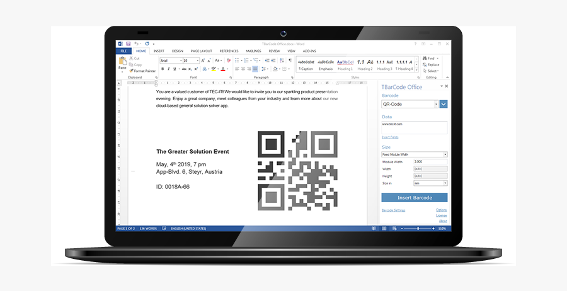Click the highlighted Justify alignment icon
Viewport: 567px width, 291px height.
tap(255, 69)
